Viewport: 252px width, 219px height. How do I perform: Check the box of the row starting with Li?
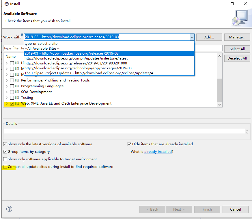point(12,63)
